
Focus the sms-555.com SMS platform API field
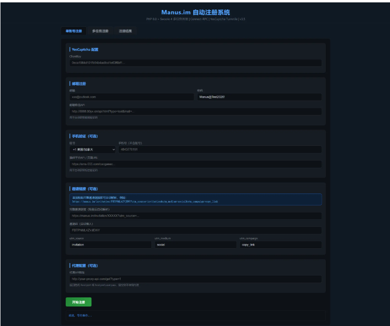pyautogui.click(x=196, y=164)
